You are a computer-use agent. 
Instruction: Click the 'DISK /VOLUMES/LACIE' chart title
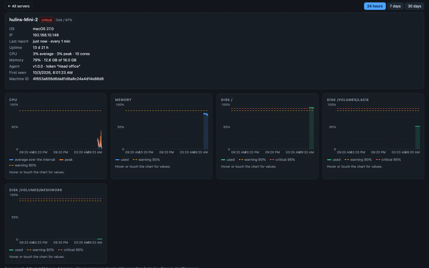(x=348, y=100)
